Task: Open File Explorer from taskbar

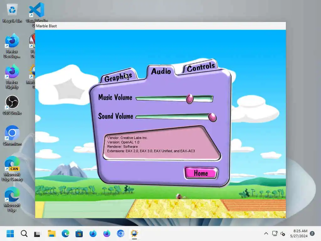Action: pyautogui.click(x=52, y=233)
